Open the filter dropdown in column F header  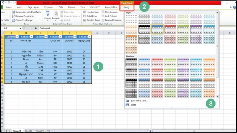click(x=89, y=37)
